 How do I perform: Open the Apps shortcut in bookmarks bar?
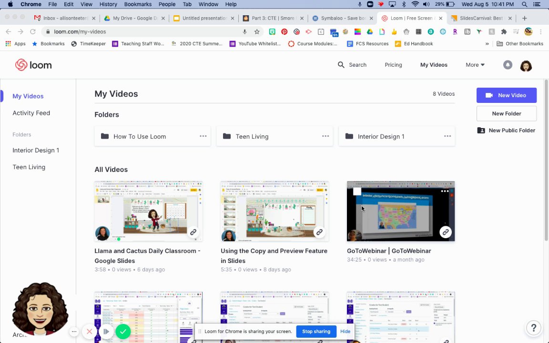[x=15, y=44]
